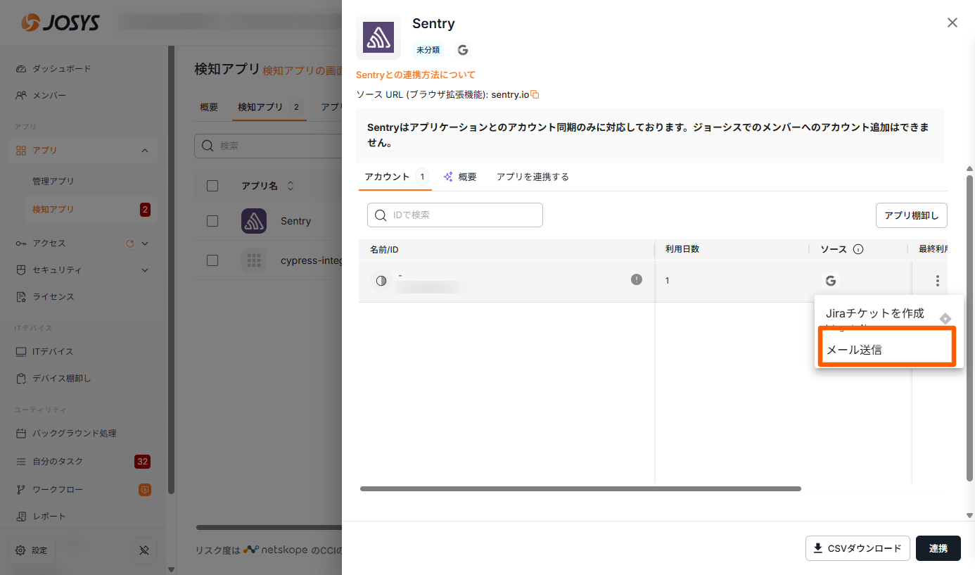Click the ITデバイス laptop icon
The width and height of the screenshot is (975, 575).
[x=20, y=352]
